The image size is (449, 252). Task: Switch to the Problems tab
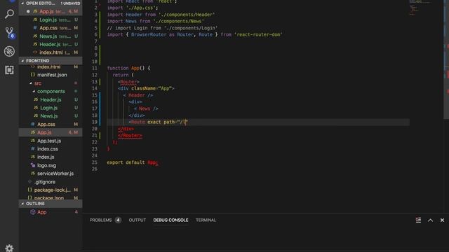100,220
